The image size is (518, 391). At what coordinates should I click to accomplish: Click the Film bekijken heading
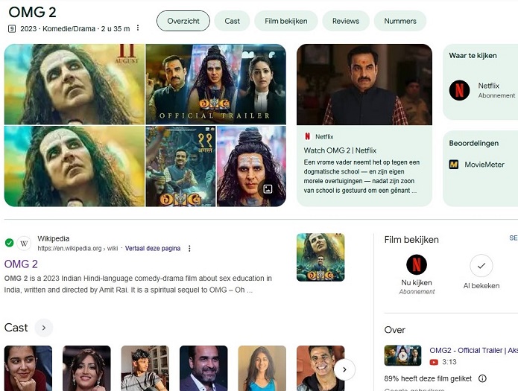(411, 239)
